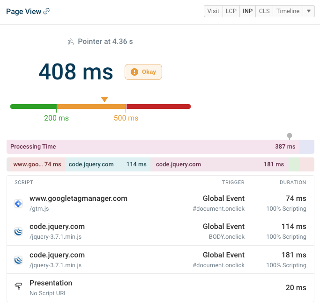Click the Pointer at 4.36 s label
The height and width of the screenshot is (306, 320).
(105, 42)
